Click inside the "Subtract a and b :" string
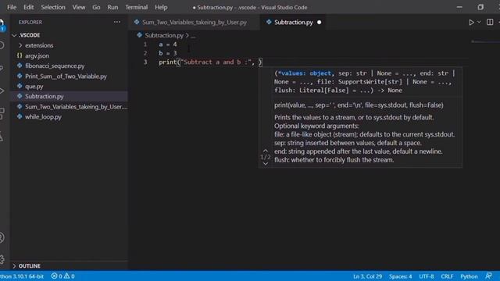The image size is (500, 281). tap(216, 62)
